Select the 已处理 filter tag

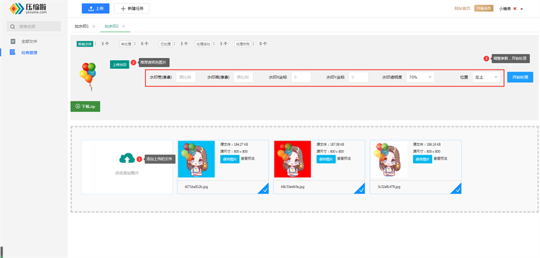(165, 44)
